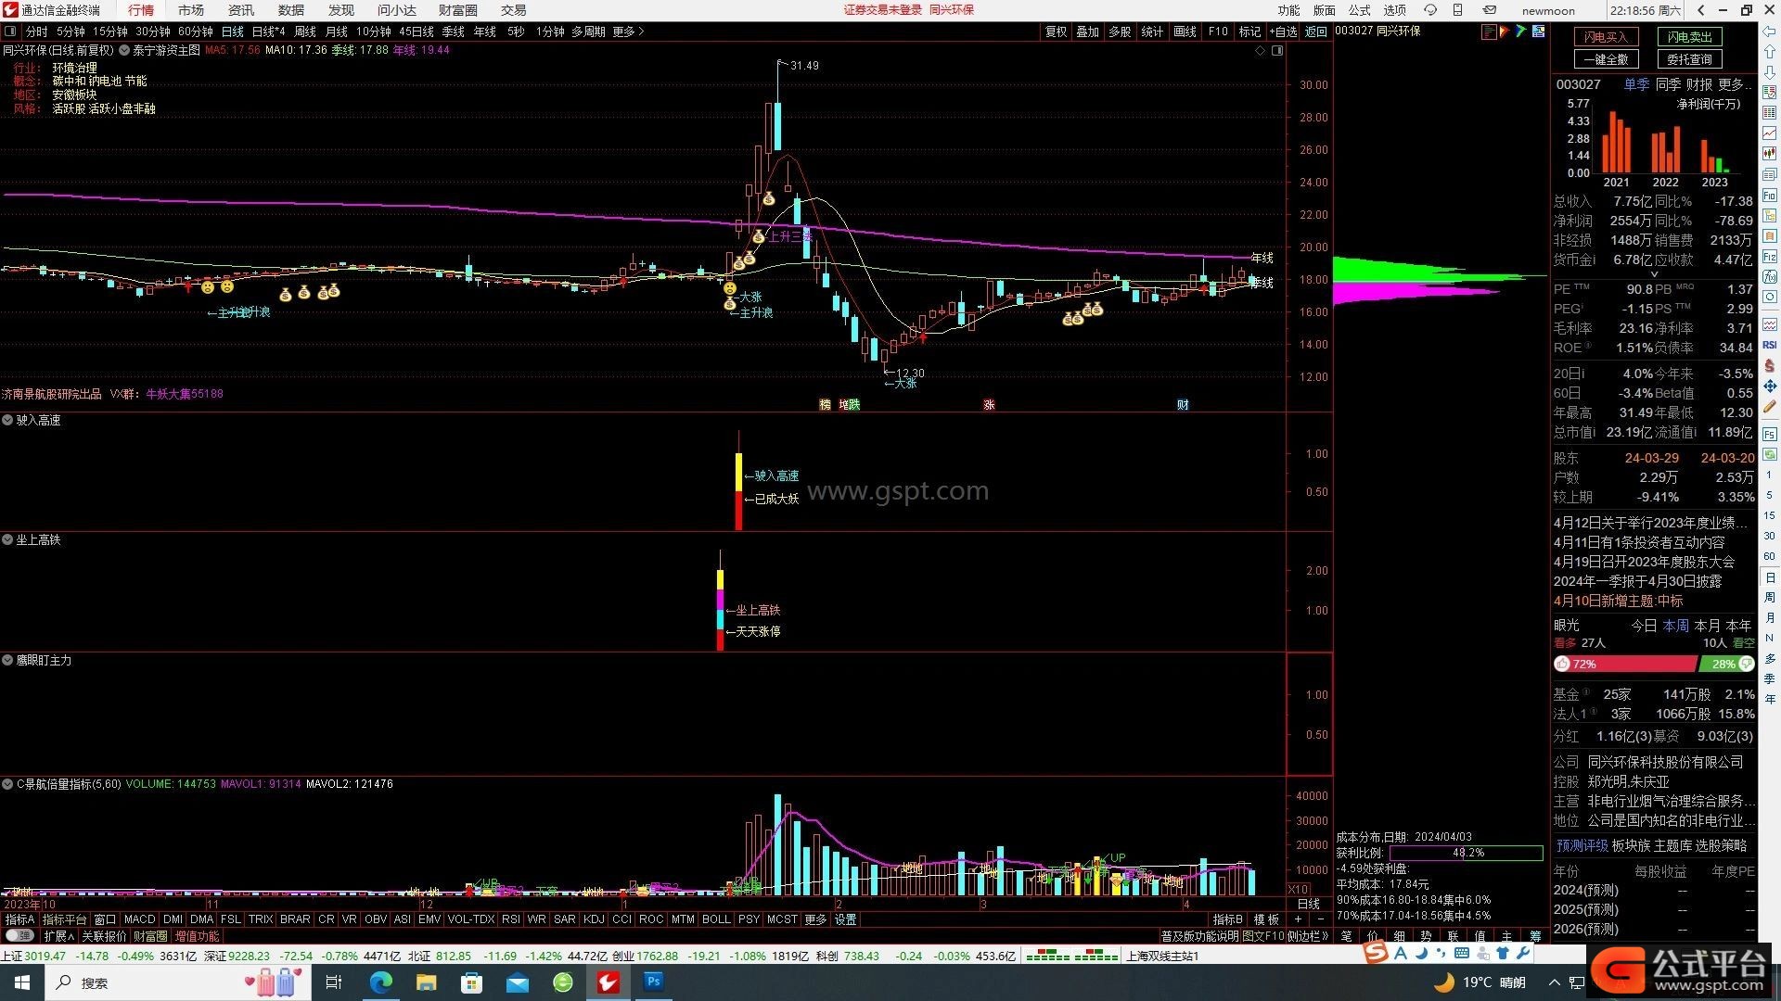Click the left arrow icon in right sidebar
Viewport: 1781px width, 1001px height.
(1770, 32)
